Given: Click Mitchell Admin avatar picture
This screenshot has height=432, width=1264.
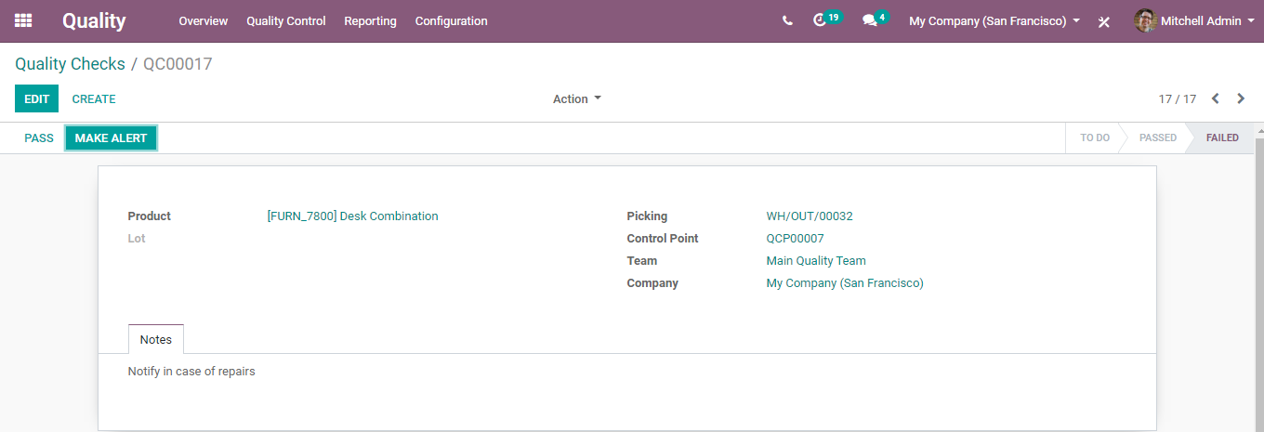Looking at the screenshot, I should click(1145, 20).
